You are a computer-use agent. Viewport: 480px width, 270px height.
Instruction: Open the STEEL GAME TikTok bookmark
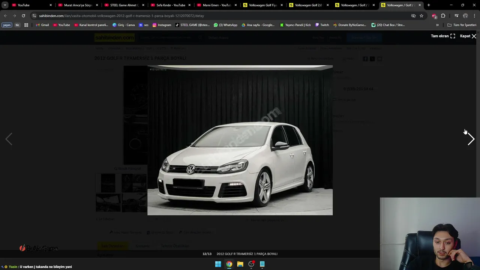click(192, 25)
